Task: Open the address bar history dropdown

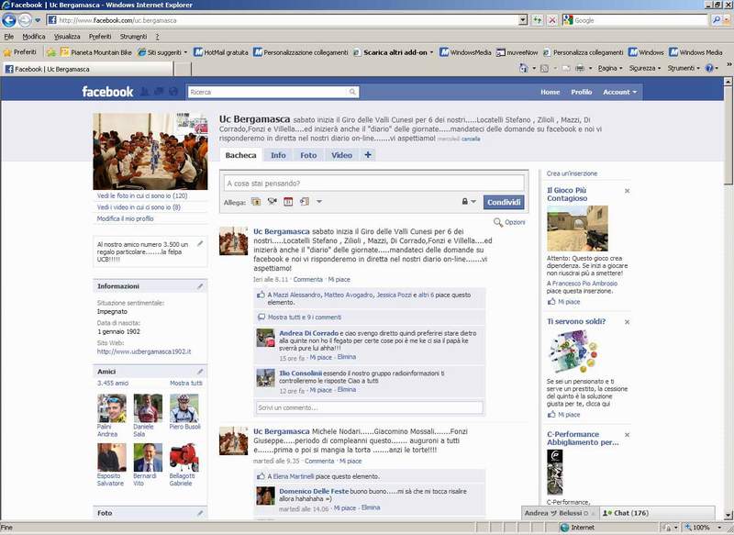Action: click(x=523, y=20)
